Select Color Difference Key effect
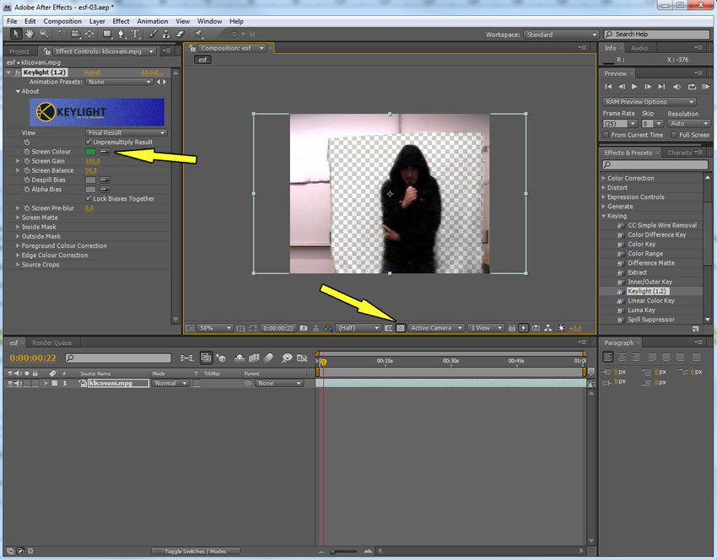Screen dimensions: 717x559 point(656,234)
